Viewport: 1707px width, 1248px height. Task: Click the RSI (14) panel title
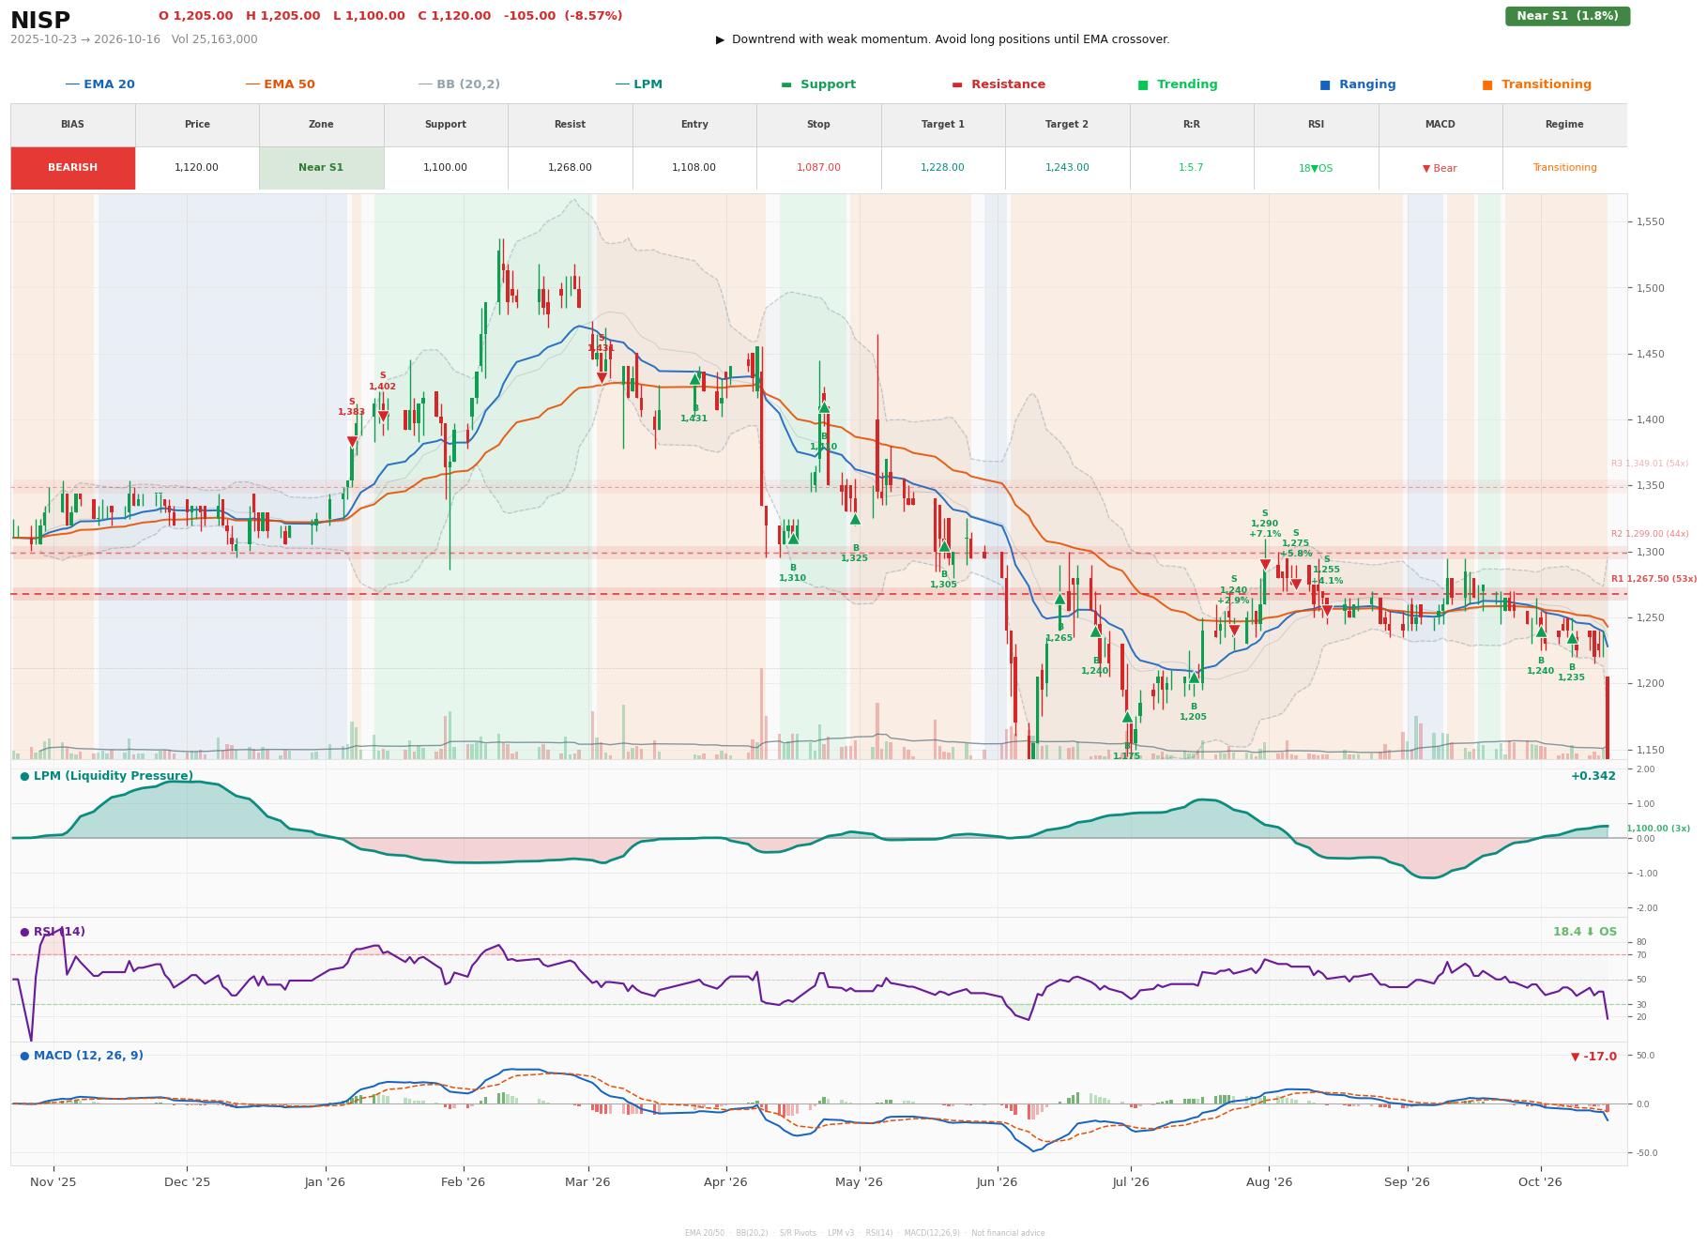(x=53, y=932)
